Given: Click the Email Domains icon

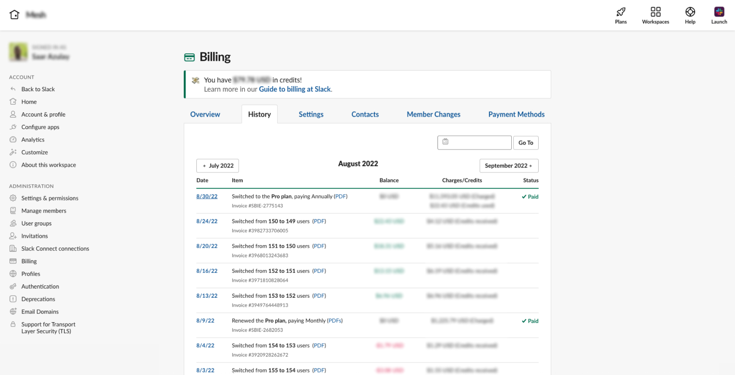Looking at the screenshot, I should (x=13, y=312).
